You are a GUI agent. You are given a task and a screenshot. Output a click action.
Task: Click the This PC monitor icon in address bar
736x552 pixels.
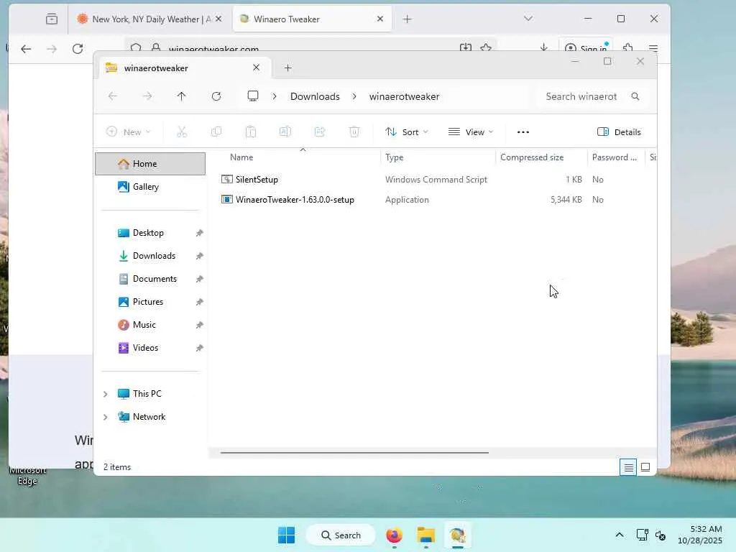click(253, 96)
